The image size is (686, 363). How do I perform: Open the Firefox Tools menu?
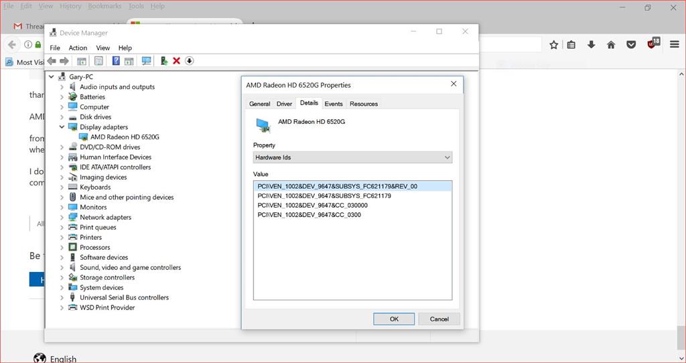click(136, 6)
